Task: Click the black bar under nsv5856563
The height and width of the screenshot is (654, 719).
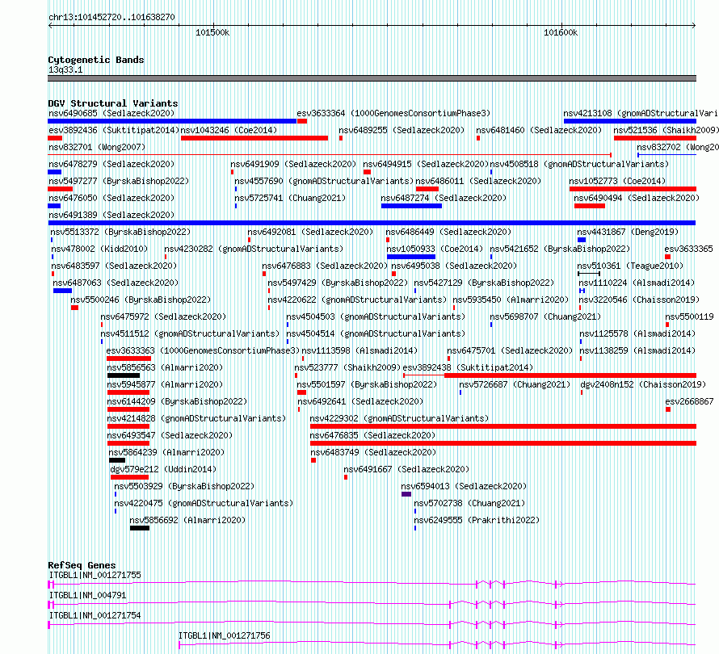Action: point(124,375)
